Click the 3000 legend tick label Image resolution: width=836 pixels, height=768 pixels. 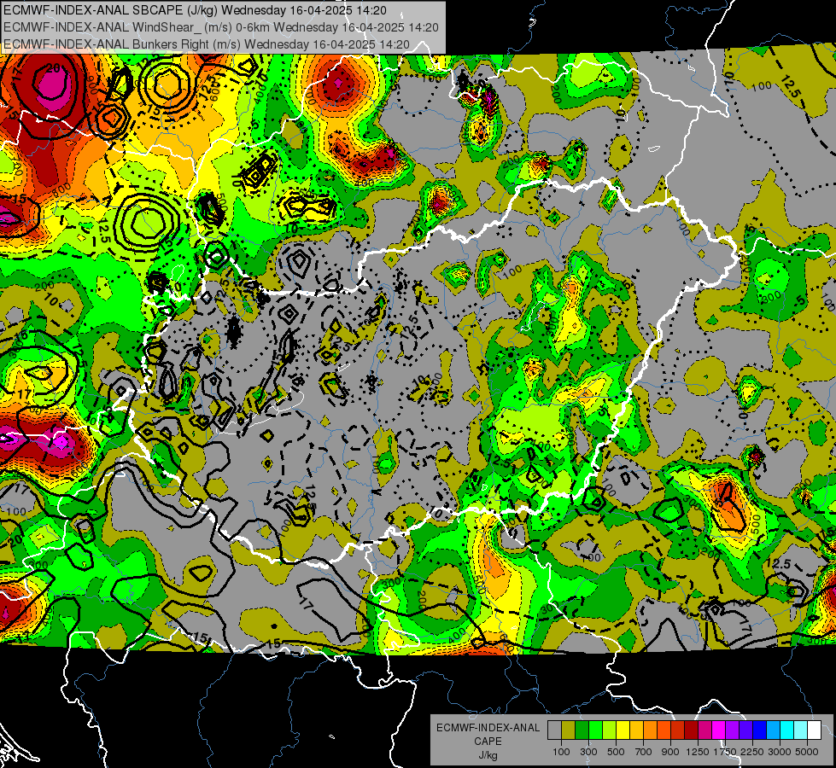pyautogui.click(x=779, y=752)
